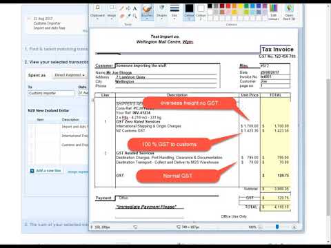Pick the red colour swatch

[228, 6]
